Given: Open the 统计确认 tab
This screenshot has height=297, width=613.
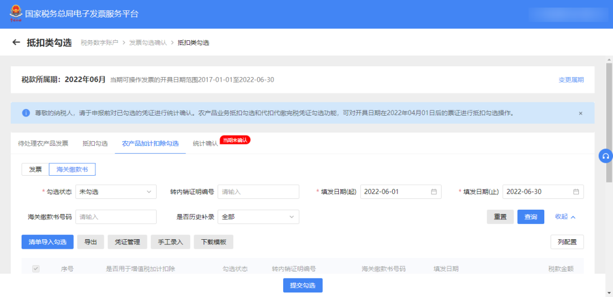Looking at the screenshot, I should [205, 143].
